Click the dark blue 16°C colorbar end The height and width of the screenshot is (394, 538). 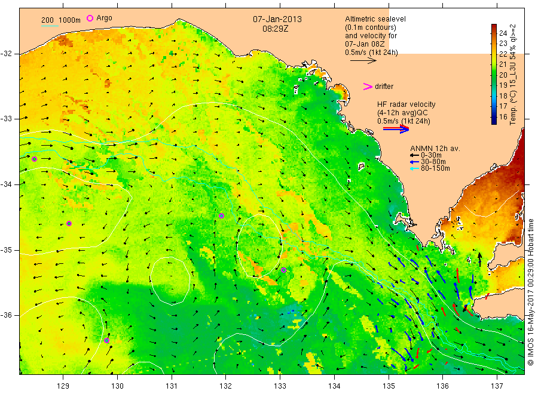tap(494, 120)
